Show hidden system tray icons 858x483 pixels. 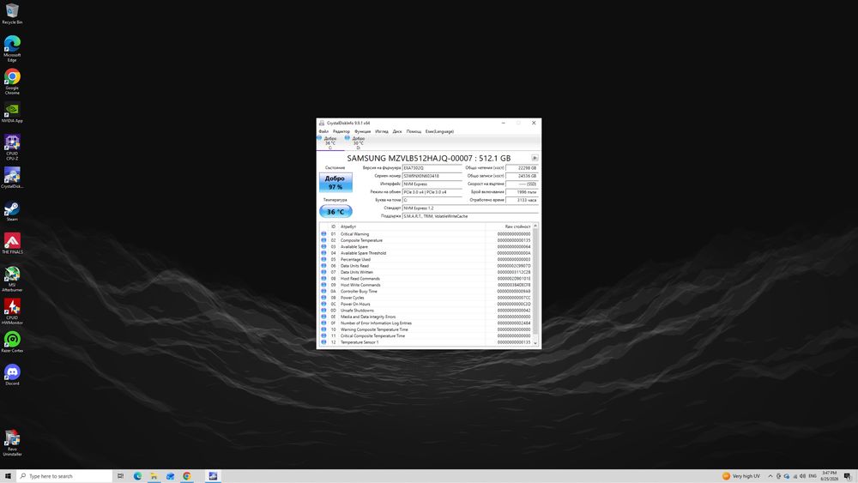(x=770, y=476)
